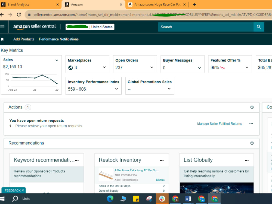Click the taskbar search magnifier
Viewport: 272px width, 204px height.
(15, 199)
